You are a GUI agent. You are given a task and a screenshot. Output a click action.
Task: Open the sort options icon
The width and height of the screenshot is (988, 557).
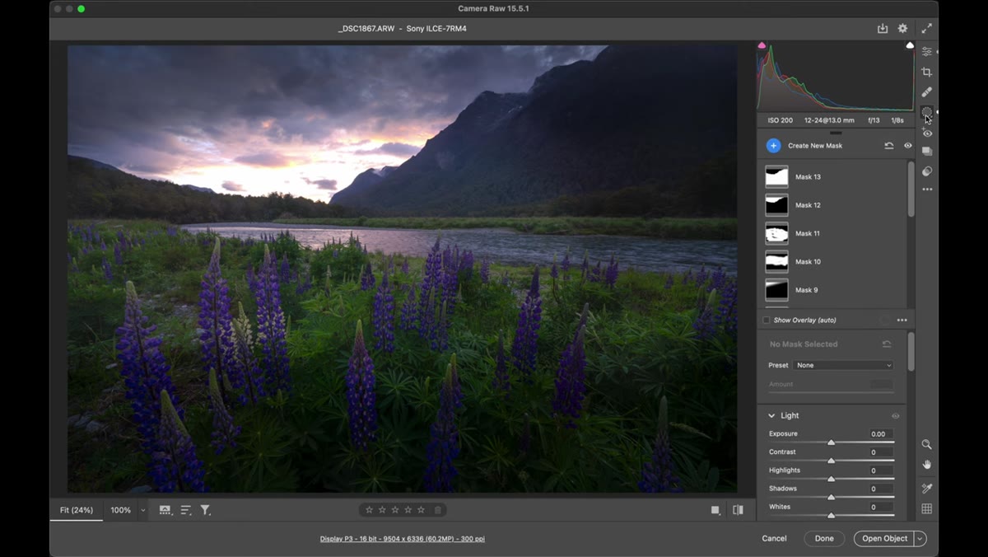point(186,510)
